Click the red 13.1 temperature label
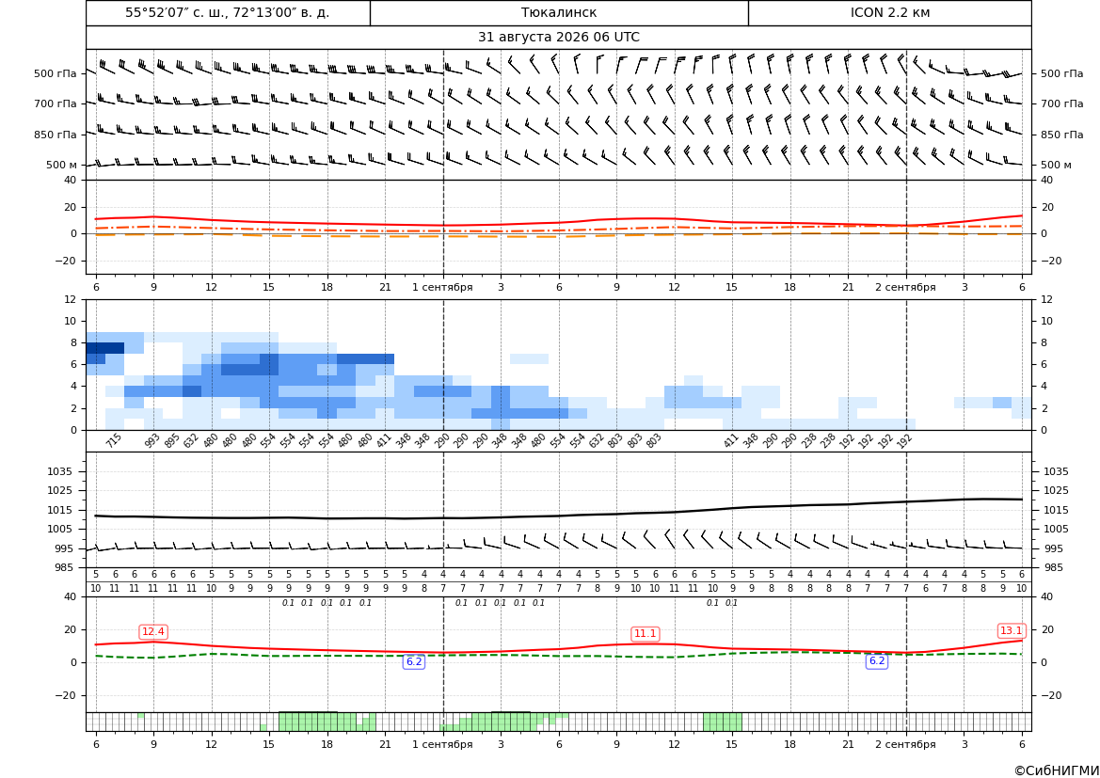 (x=1011, y=630)
